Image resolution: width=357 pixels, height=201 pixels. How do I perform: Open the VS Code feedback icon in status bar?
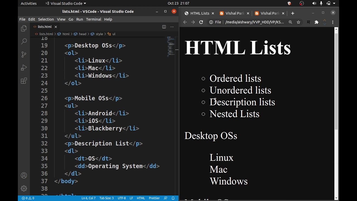click(166, 198)
